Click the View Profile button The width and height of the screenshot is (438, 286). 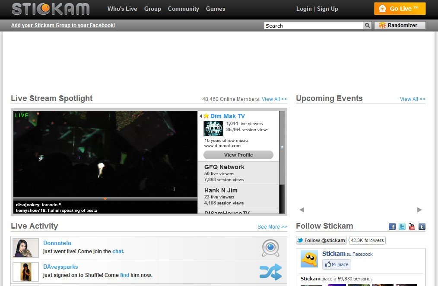point(238,155)
